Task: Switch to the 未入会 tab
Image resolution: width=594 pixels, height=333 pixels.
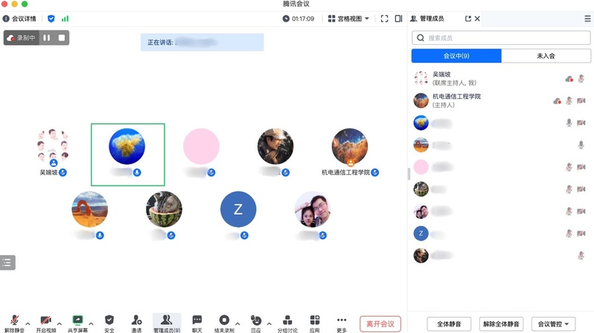Action: 546,56
